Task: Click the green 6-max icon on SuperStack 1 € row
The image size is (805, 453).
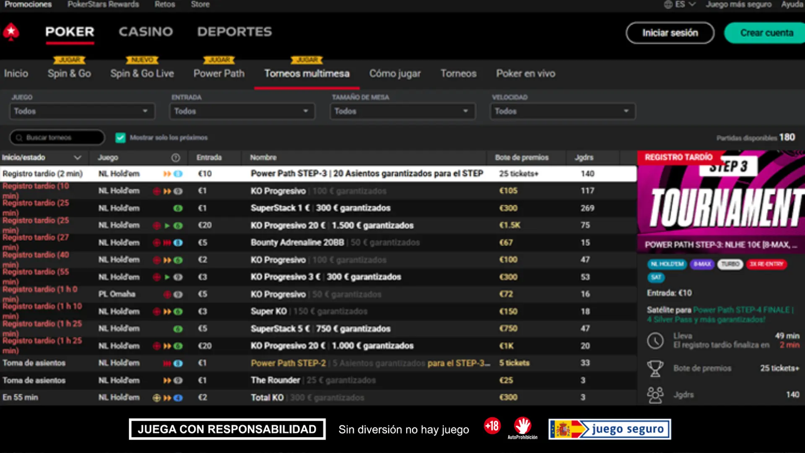Action: [x=178, y=208]
